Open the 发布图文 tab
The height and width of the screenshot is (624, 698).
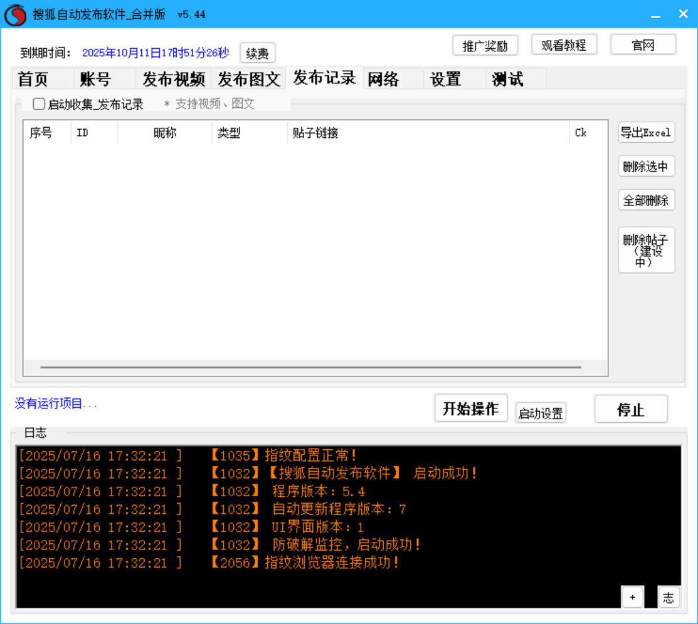click(249, 79)
